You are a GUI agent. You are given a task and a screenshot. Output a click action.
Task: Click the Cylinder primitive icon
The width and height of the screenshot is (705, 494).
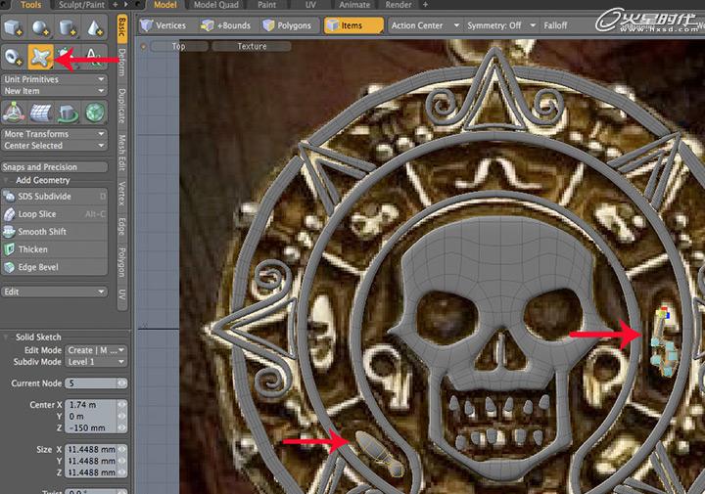(68, 28)
